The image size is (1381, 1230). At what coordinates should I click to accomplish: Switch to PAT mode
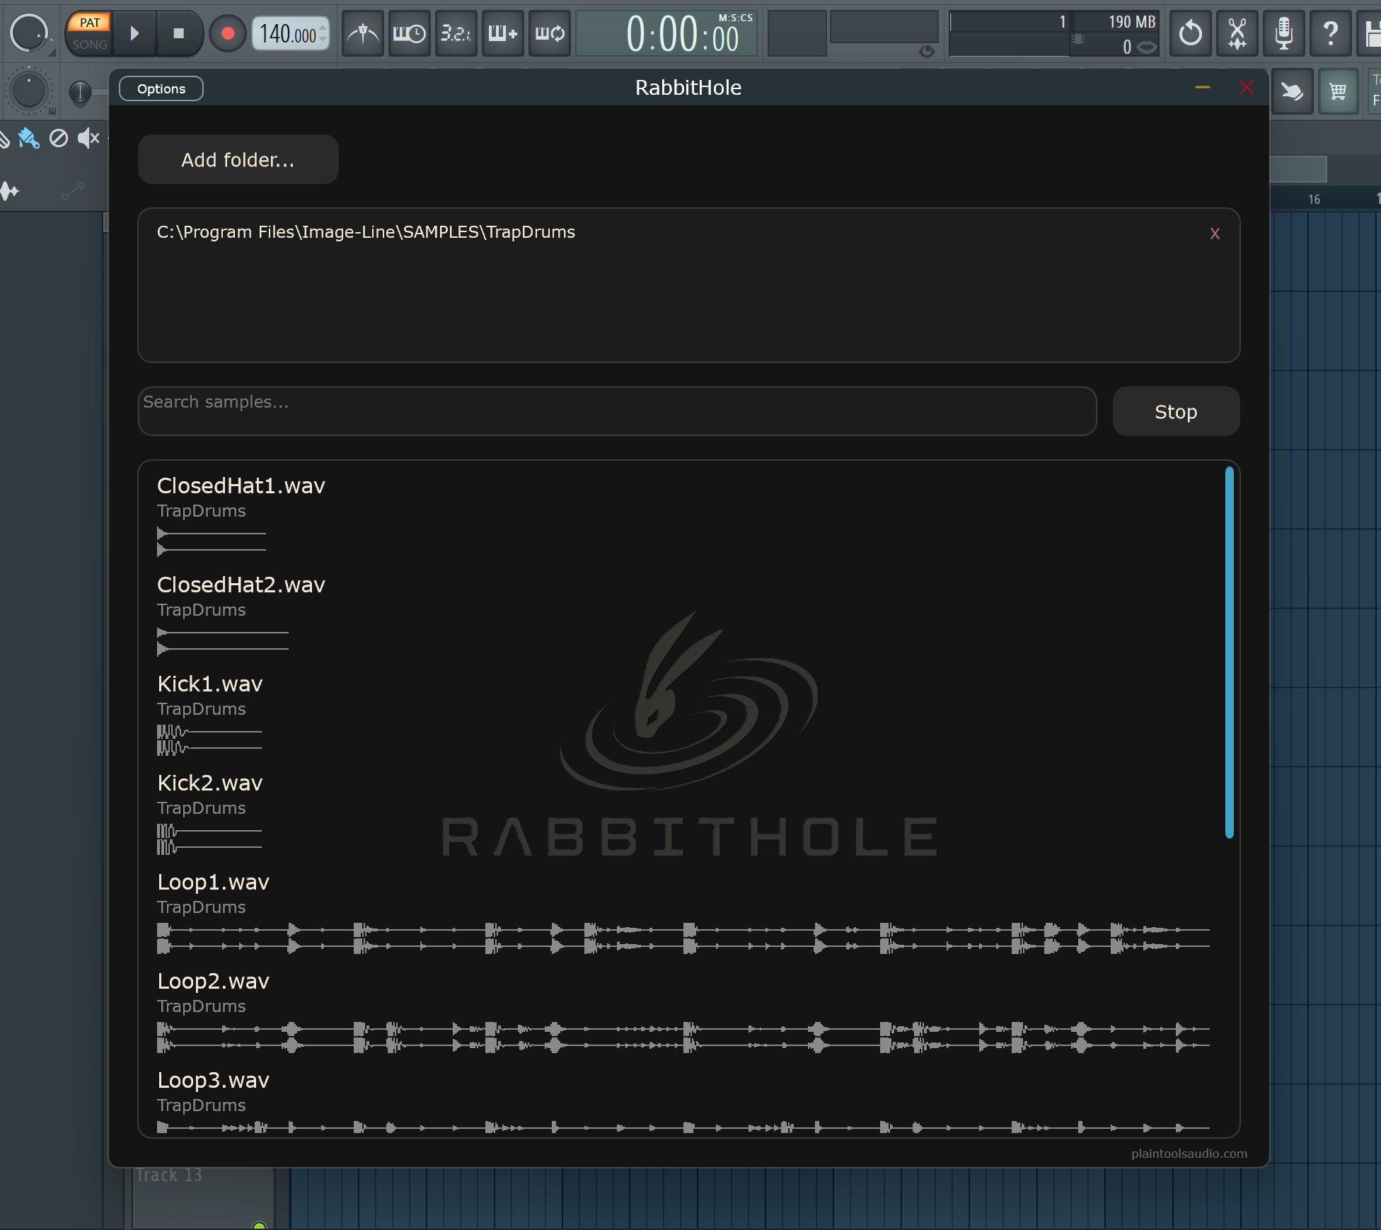point(90,23)
